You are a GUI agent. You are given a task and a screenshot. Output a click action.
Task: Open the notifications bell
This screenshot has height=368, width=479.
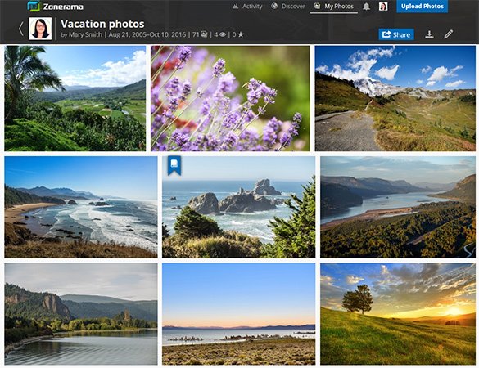click(x=366, y=7)
